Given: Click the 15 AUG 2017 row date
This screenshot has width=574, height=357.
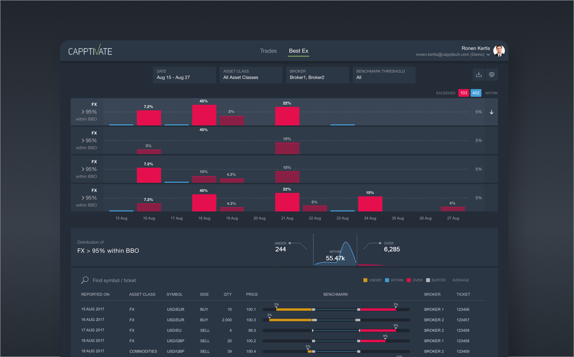Looking at the screenshot, I should [x=93, y=309].
